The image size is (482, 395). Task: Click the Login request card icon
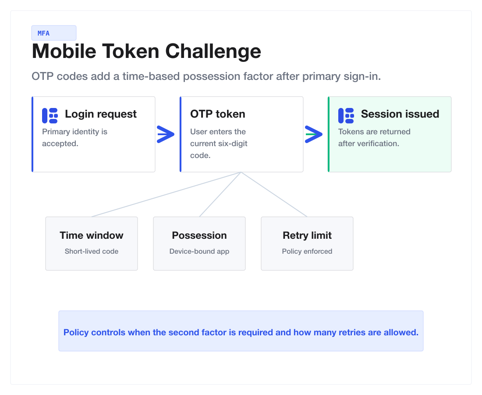(x=50, y=115)
